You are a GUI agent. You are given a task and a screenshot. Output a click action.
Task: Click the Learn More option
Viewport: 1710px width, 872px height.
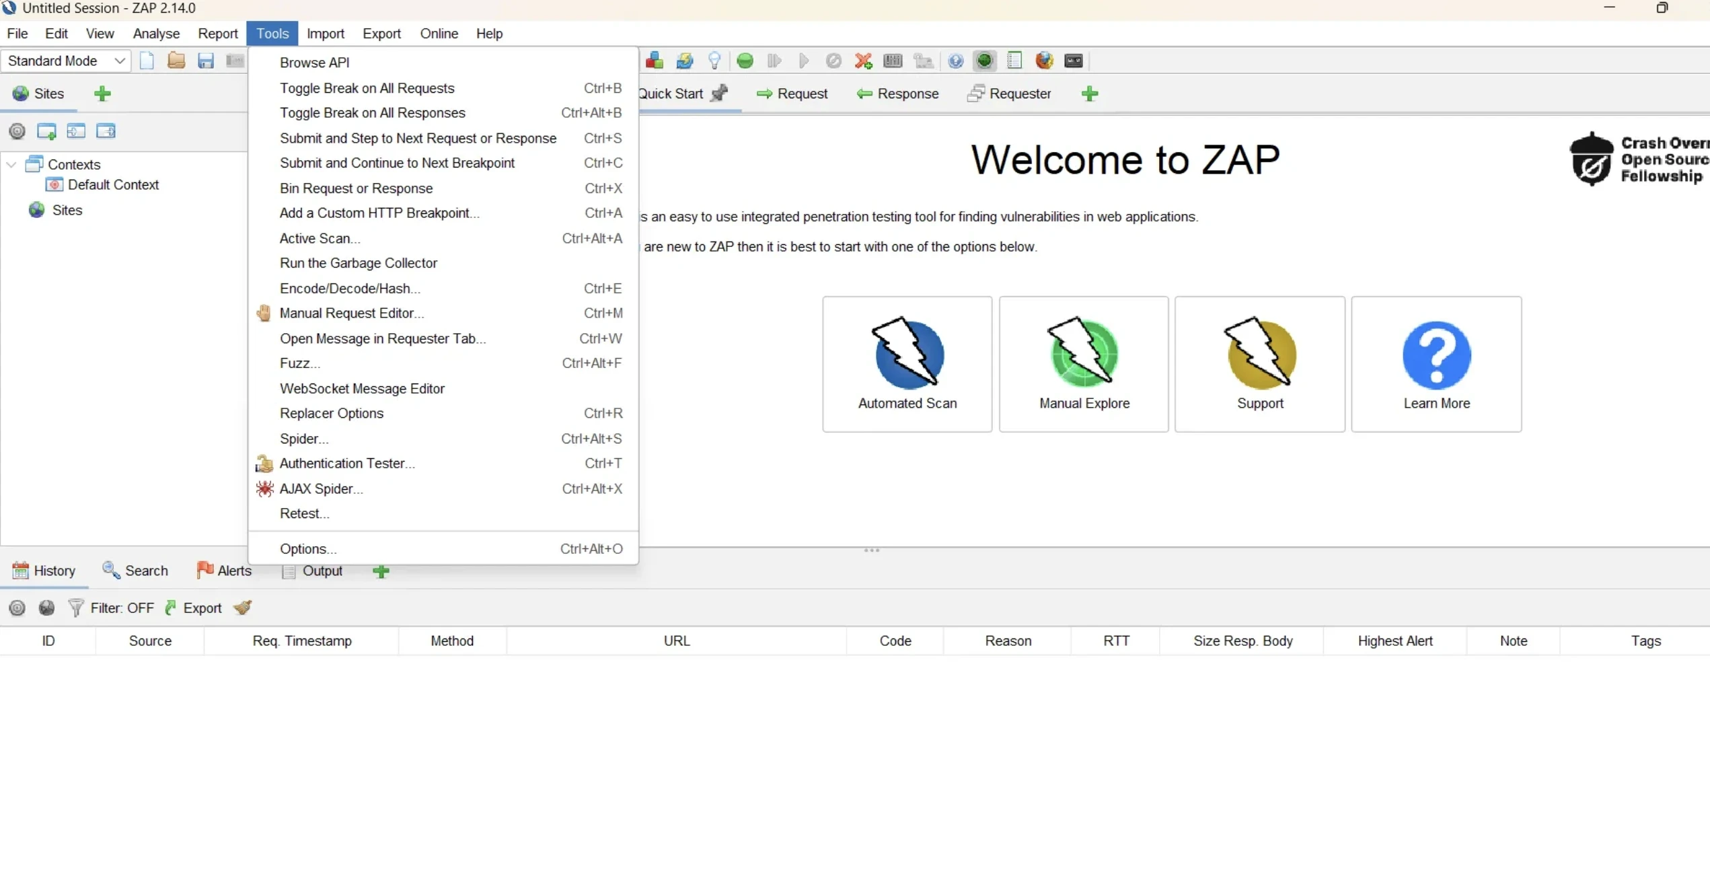pyautogui.click(x=1436, y=364)
